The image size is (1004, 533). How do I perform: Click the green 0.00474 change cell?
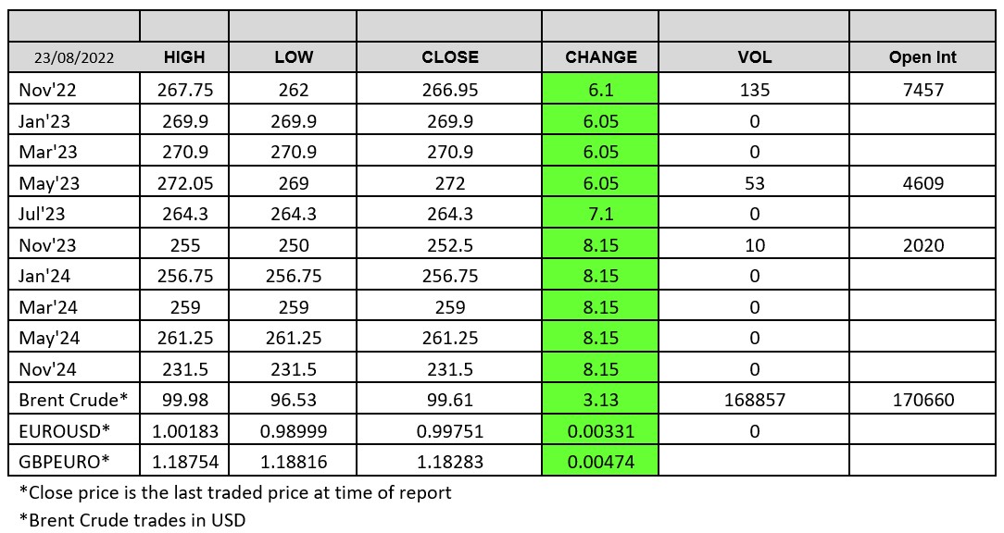pos(601,462)
